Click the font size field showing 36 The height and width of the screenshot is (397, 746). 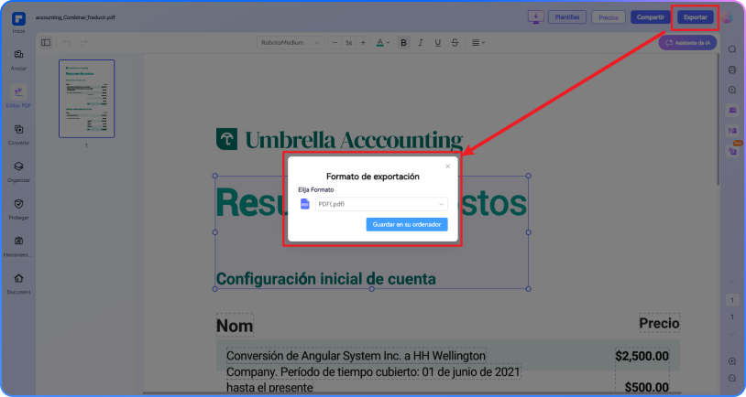pyautogui.click(x=349, y=43)
